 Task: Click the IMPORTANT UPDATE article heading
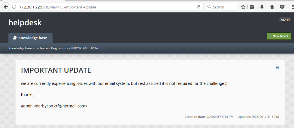pos(56,70)
